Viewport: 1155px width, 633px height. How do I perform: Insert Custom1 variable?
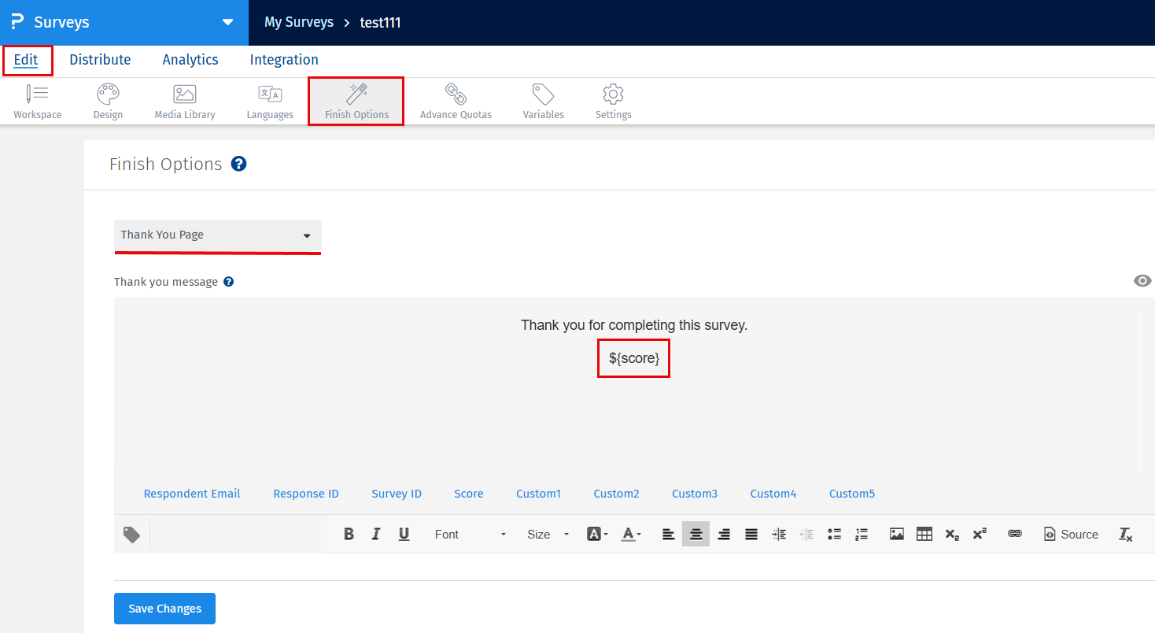(538, 494)
